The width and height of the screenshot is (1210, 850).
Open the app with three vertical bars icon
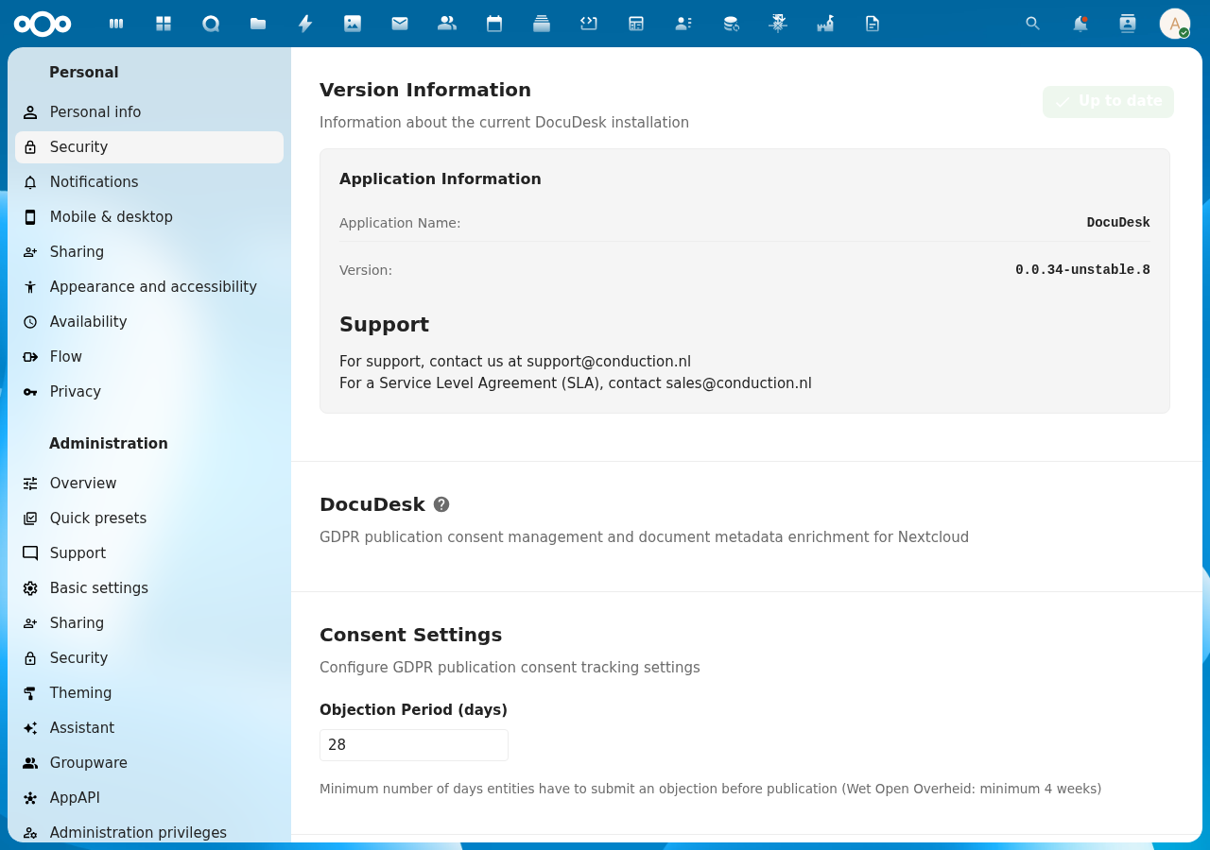(116, 24)
